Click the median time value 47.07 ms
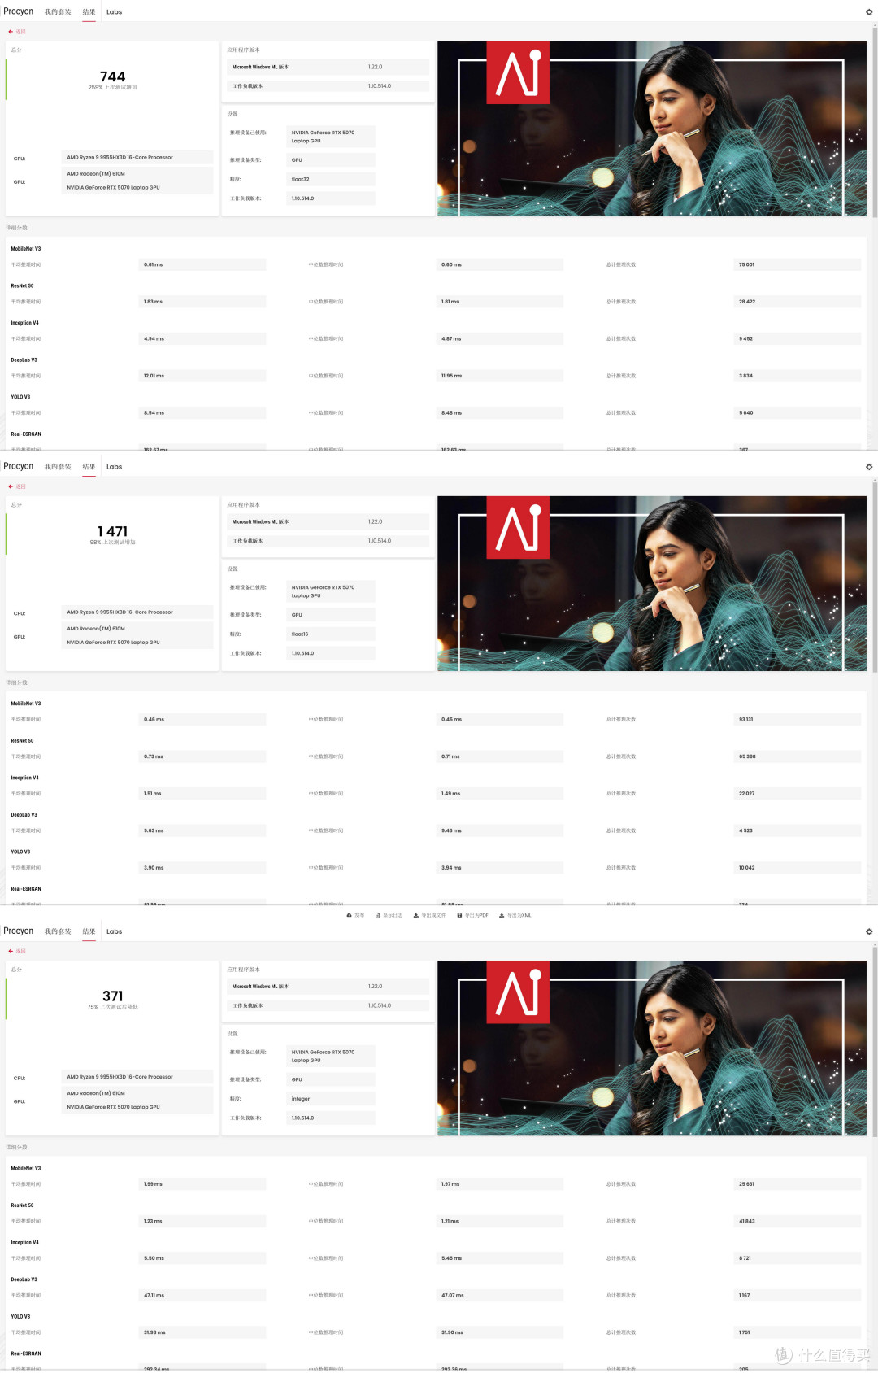878x1373 pixels. click(x=500, y=1295)
